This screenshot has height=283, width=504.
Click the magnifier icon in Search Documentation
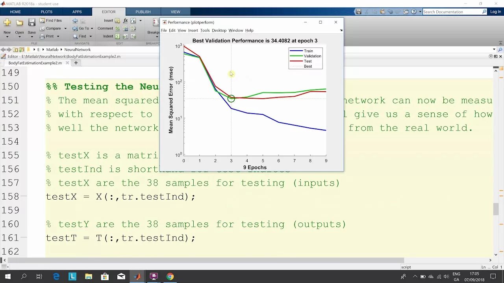484,12
